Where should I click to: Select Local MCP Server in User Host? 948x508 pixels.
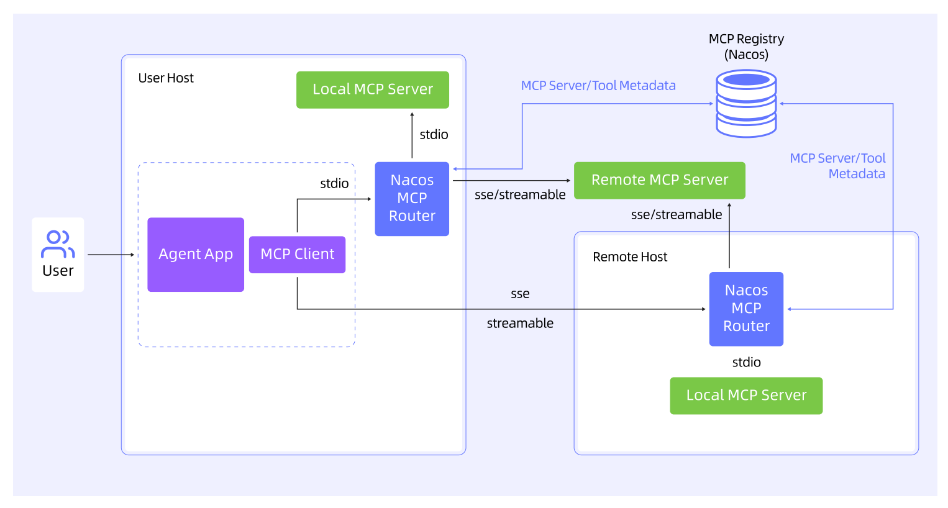pyautogui.click(x=372, y=89)
